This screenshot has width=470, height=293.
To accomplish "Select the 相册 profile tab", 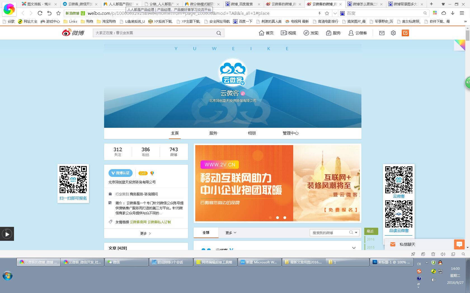I will 252,133.
